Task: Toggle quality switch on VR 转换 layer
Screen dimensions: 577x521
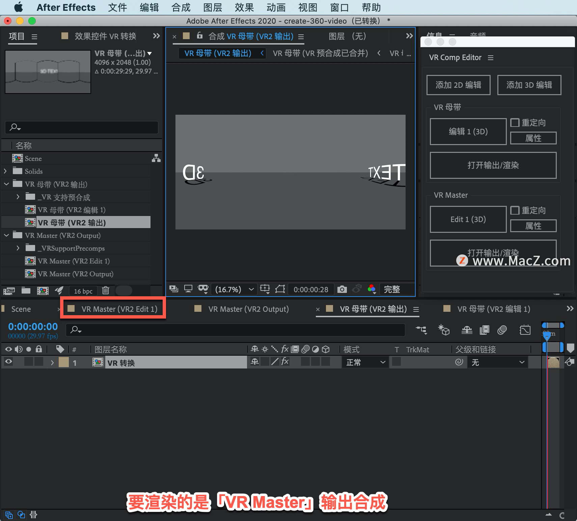Action: point(275,362)
